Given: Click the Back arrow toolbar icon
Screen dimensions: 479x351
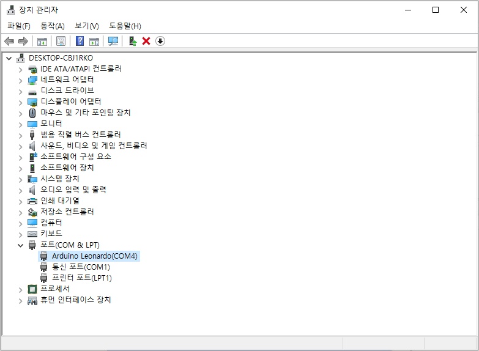Looking at the screenshot, I should pyautogui.click(x=9, y=41).
